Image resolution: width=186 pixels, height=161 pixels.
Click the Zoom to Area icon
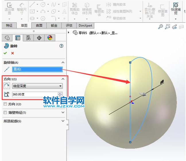pyautogui.click(x=168, y=27)
